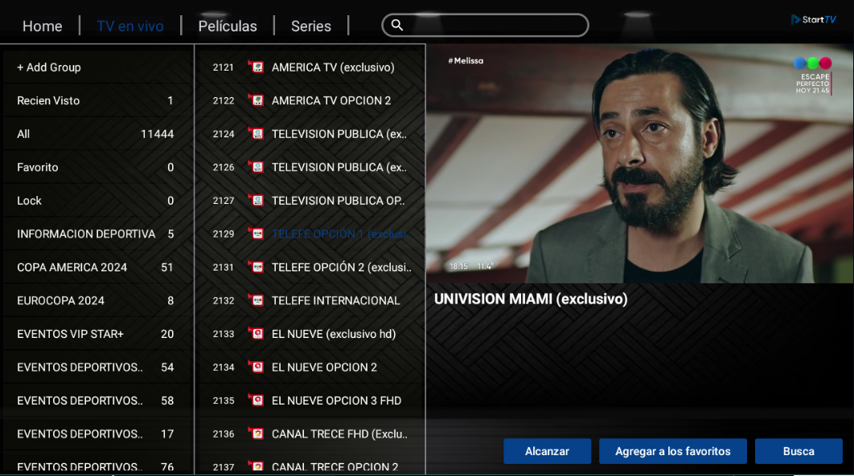The width and height of the screenshot is (854, 476).
Task: Click inside the search input field
Action: coord(485,25)
